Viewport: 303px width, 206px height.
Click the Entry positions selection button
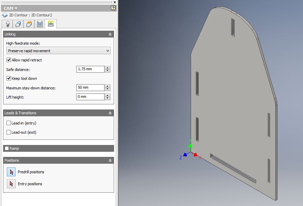11,184
